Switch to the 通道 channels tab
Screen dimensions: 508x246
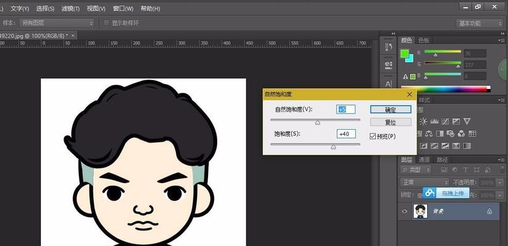(424, 159)
